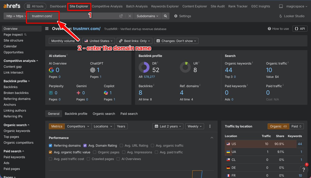Check the Avg. URL Rating checkbox
The width and height of the screenshot is (311, 178).
[x=121, y=146]
